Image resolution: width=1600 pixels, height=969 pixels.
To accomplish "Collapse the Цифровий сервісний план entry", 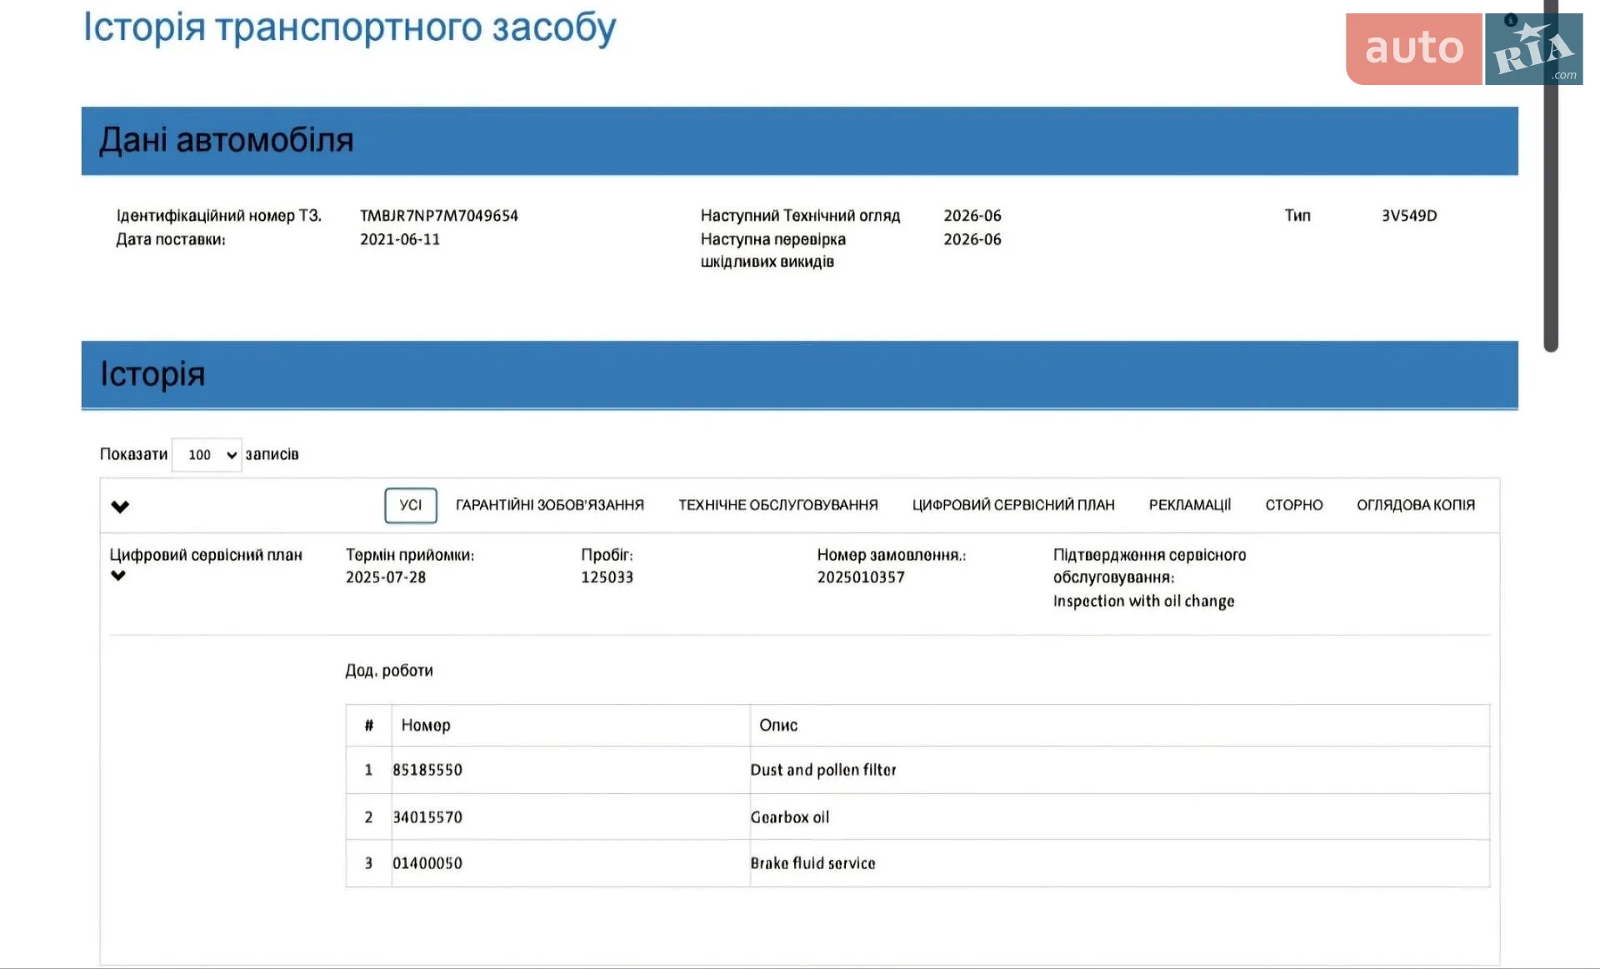I will 118,576.
